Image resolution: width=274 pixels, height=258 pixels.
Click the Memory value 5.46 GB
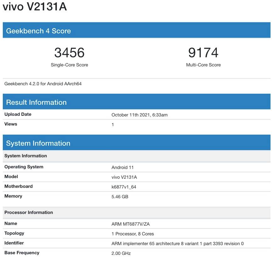pos(120,196)
